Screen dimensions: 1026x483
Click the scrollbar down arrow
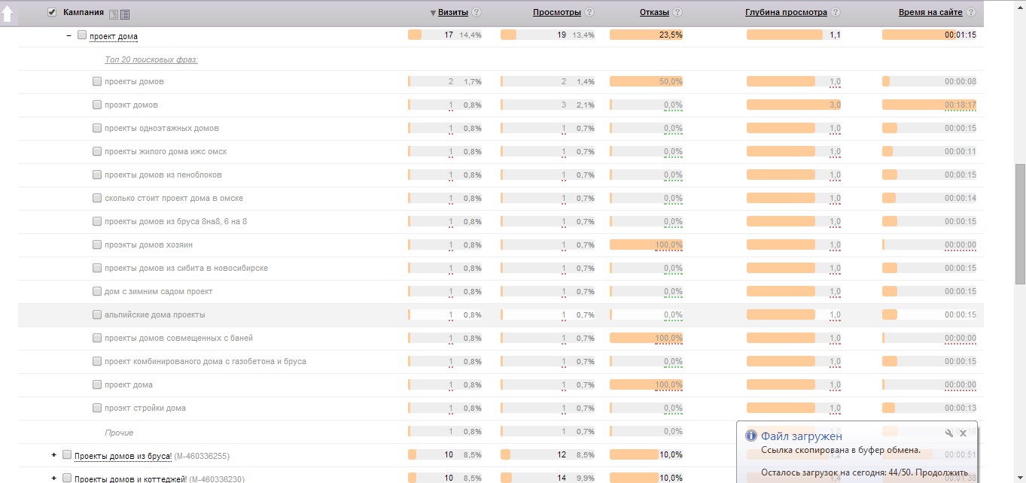pos(1020,477)
